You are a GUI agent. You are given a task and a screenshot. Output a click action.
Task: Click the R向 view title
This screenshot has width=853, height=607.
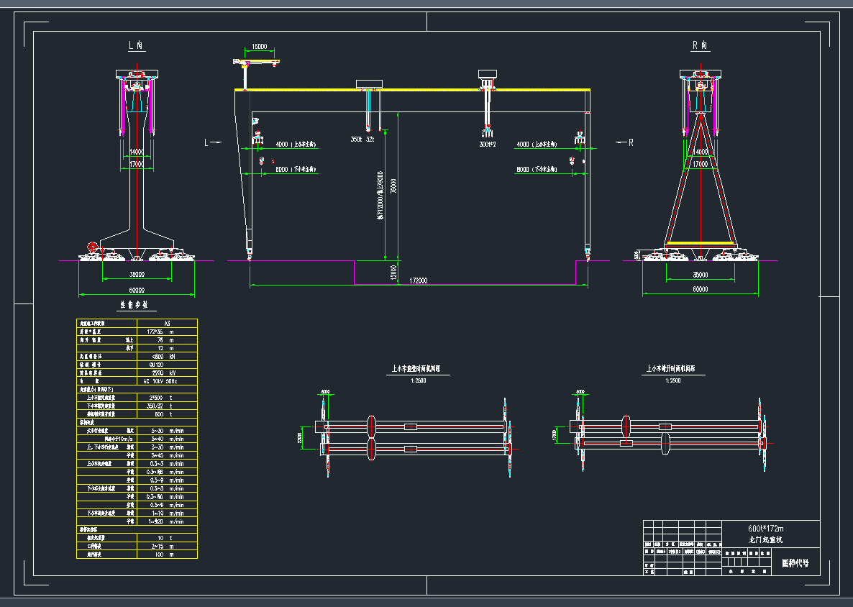click(700, 45)
